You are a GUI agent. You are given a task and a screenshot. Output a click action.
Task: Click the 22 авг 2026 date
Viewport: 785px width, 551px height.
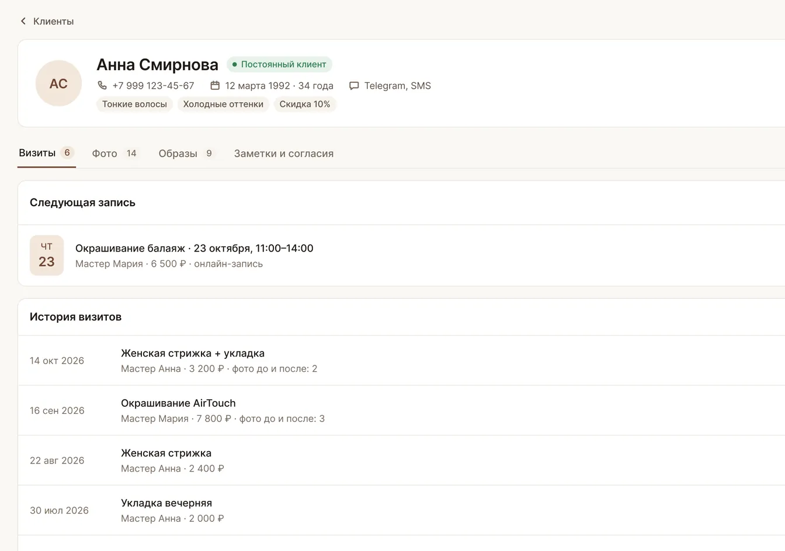click(57, 461)
